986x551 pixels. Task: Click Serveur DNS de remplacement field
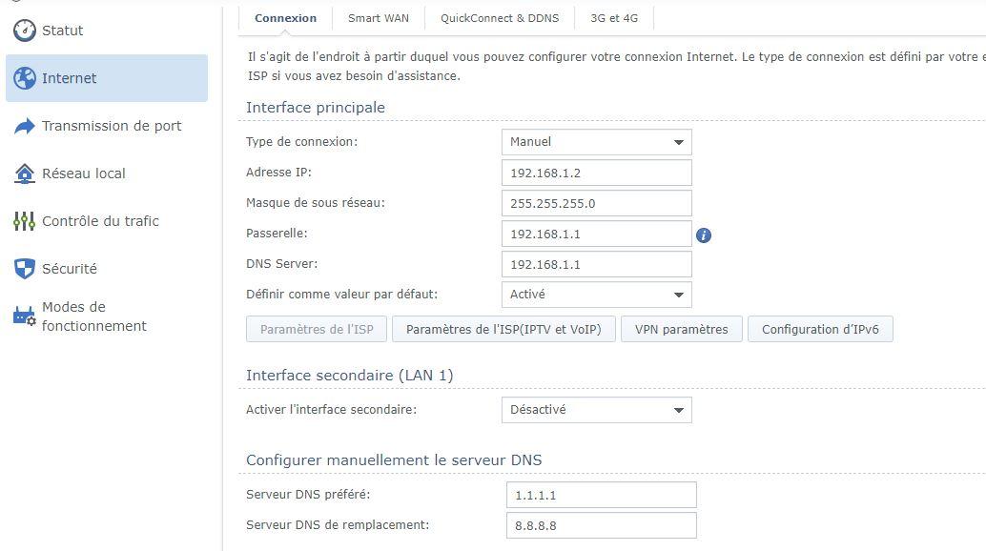(x=601, y=525)
